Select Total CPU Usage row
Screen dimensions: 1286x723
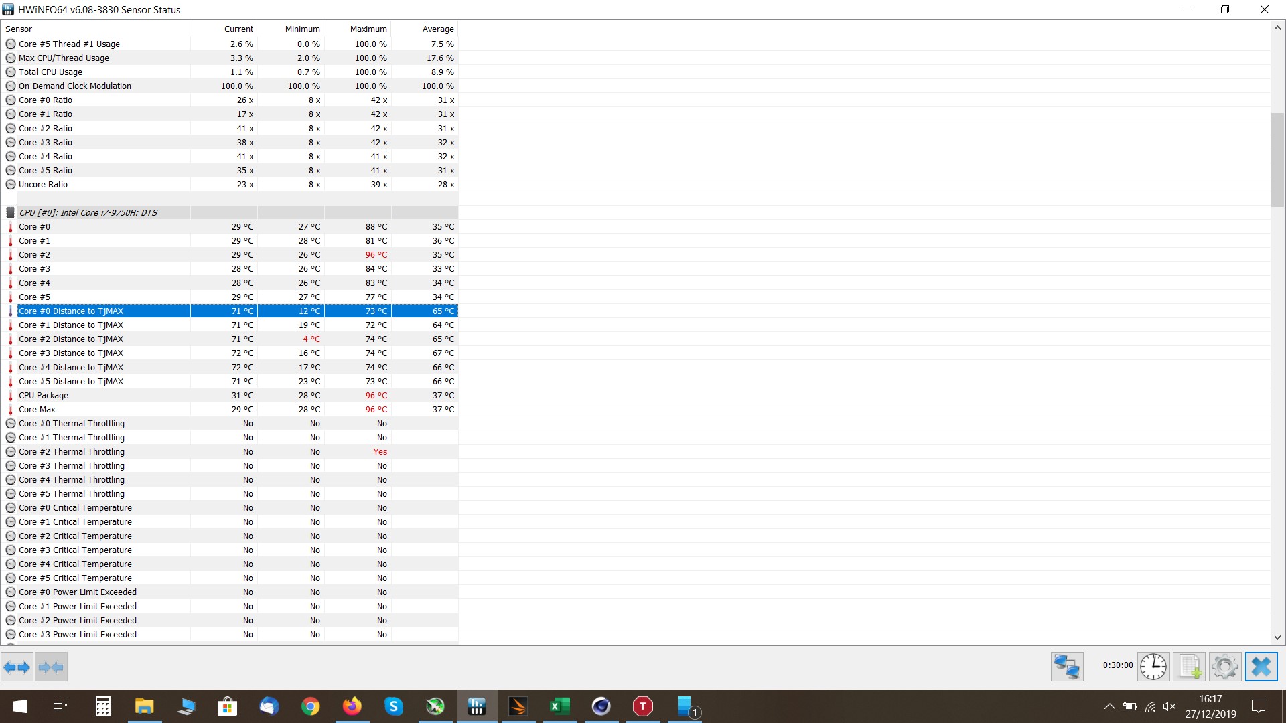point(230,72)
